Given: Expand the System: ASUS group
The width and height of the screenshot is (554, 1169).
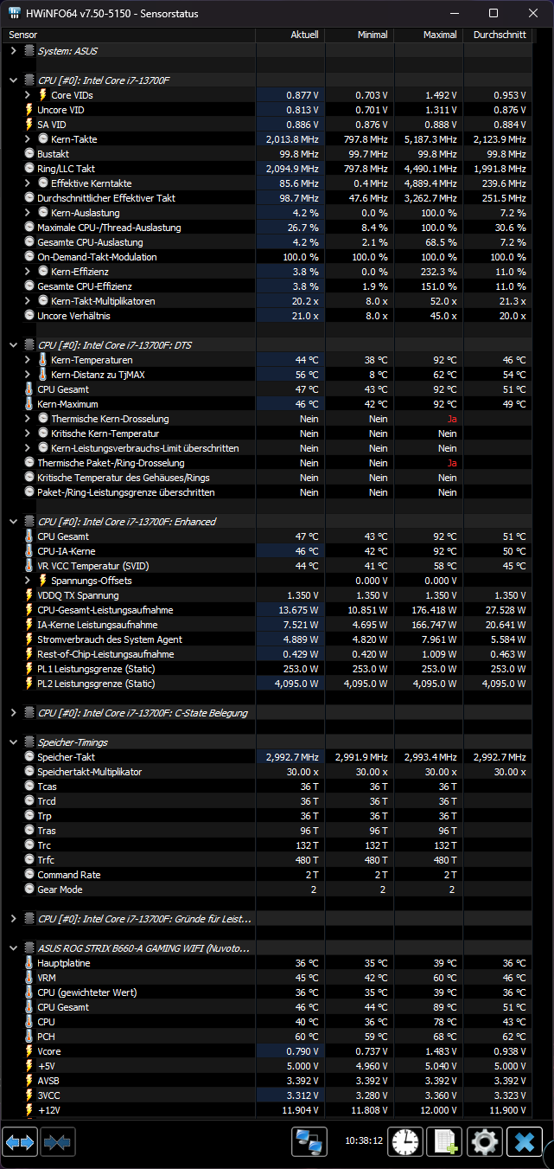Looking at the screenshot, I should (13, 51).
